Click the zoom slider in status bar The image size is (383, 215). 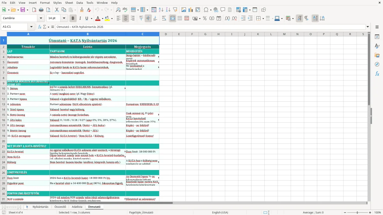click(357, 212)
